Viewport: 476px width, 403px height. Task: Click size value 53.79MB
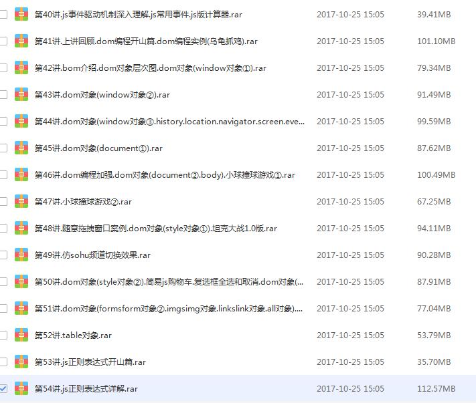point(434,335)
